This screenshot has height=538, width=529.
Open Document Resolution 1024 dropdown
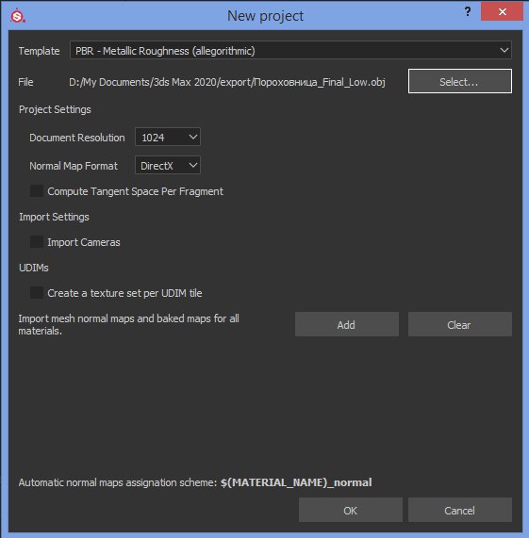coord(168,138)
